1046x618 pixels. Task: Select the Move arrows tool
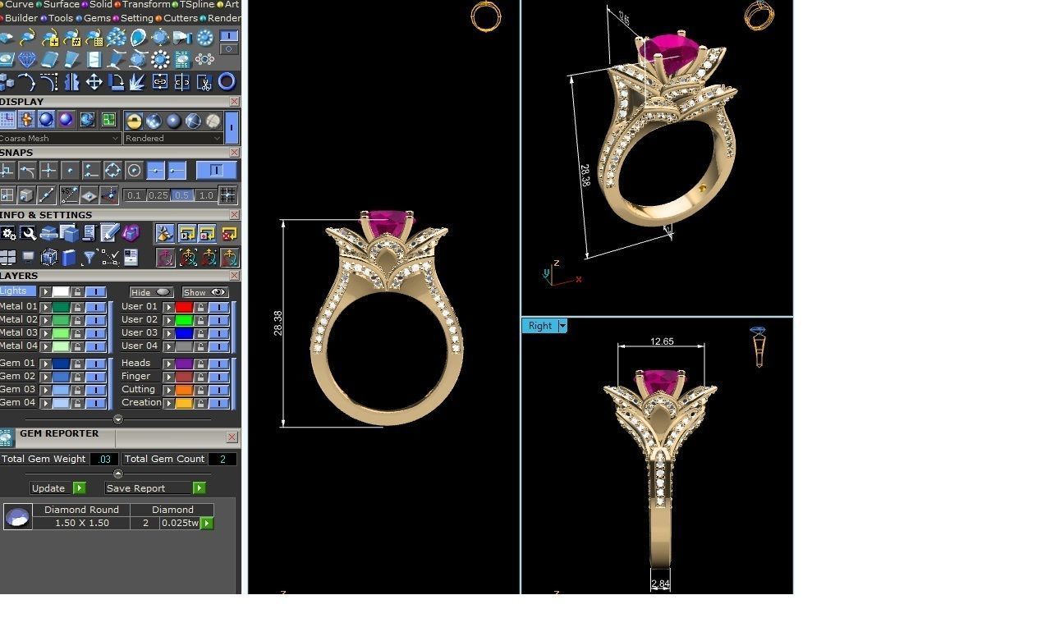point(94,81)
